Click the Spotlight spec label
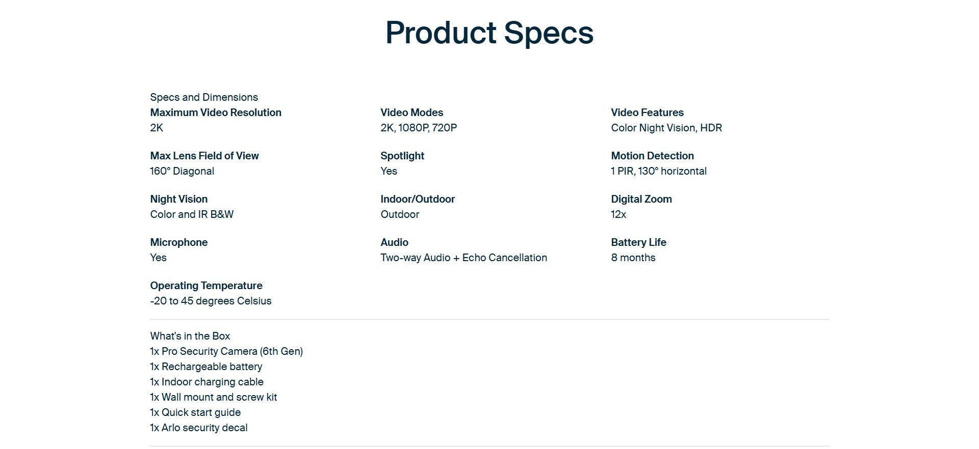Screen dimensions: 979x449 (x=402, y=156)
